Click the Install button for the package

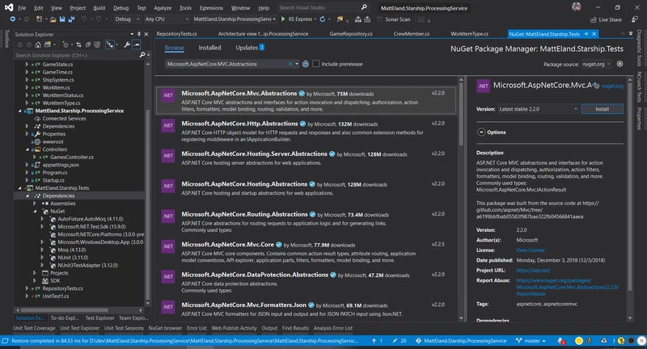click(x=602, y=109)
